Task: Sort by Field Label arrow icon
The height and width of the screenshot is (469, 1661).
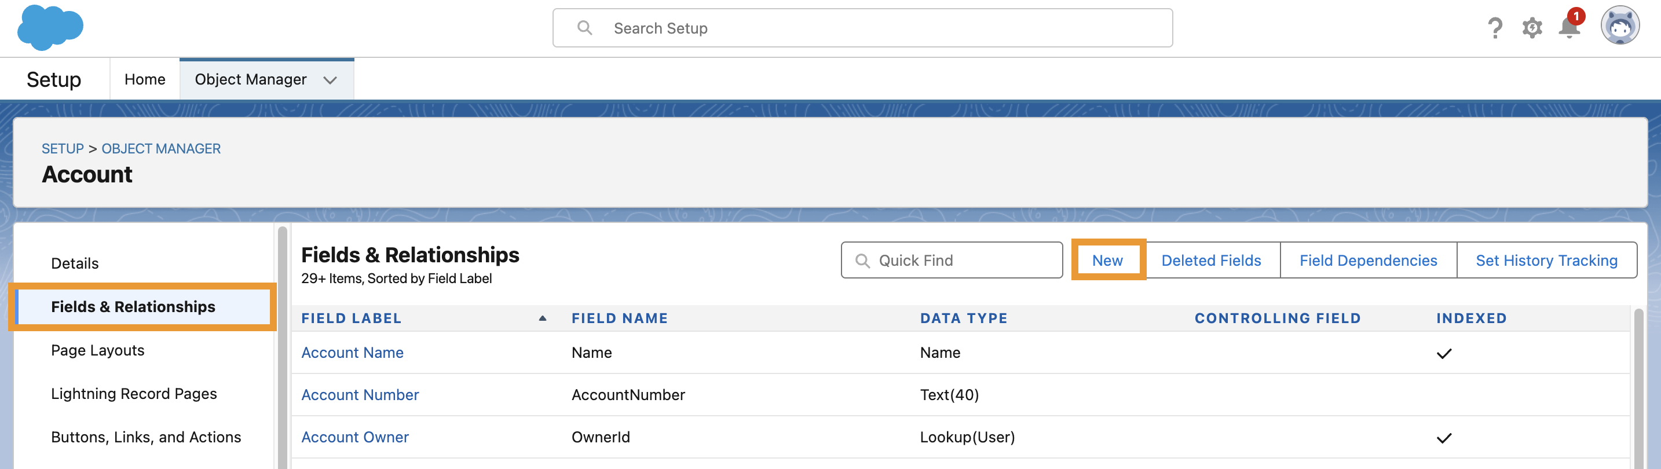Action: point(542,318)
